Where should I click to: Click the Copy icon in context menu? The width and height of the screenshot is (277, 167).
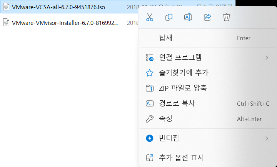pos(169,17)
